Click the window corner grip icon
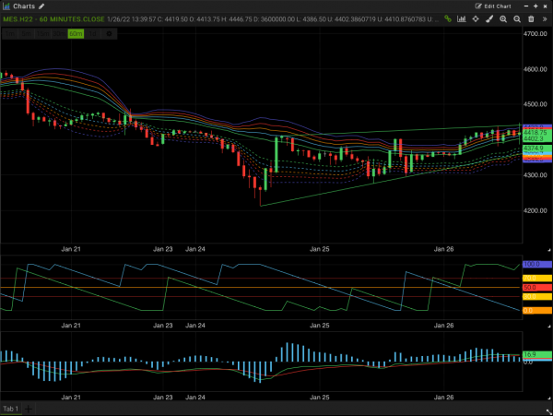The height and width of the screenshot is (416, 553). (x=548, y=411)
